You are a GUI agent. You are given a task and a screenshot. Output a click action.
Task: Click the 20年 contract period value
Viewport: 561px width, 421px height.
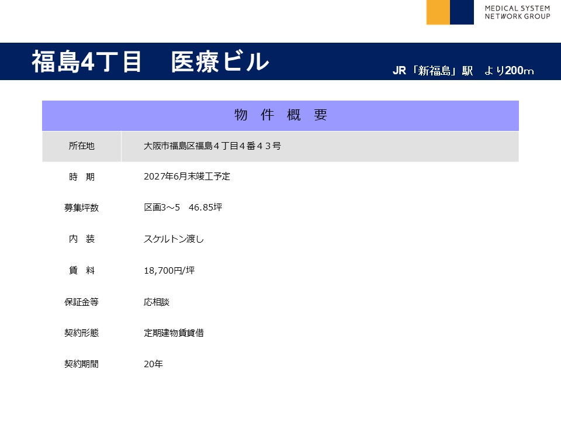coord(153,364)
